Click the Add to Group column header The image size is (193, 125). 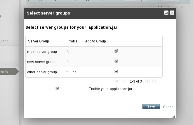pos(95,41)
